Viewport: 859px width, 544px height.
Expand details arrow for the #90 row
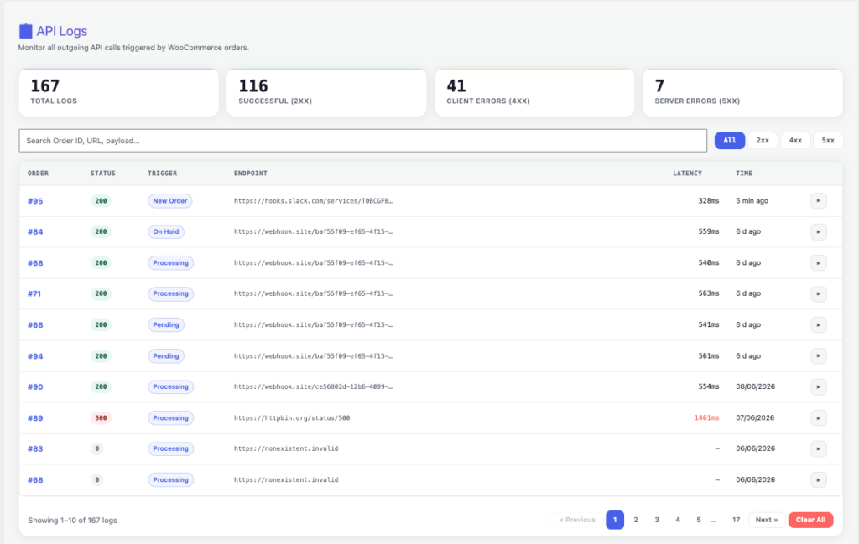pos(819,387)
